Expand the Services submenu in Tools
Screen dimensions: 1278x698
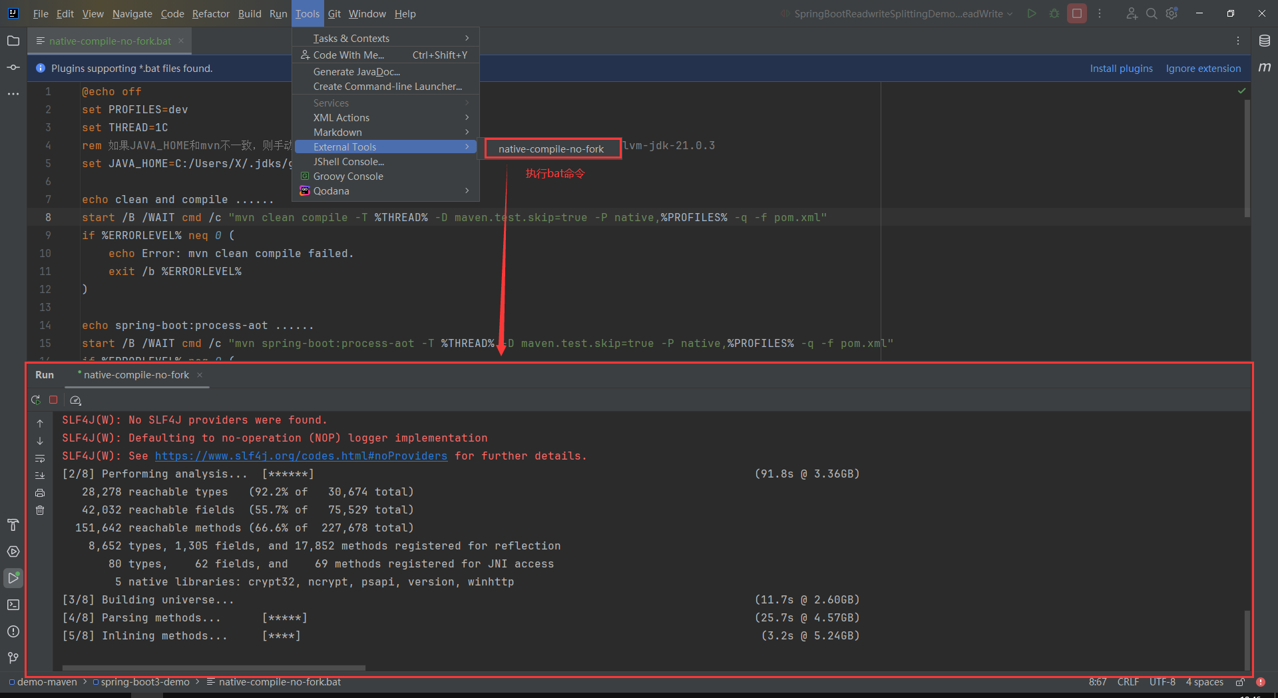coord(386,103)
